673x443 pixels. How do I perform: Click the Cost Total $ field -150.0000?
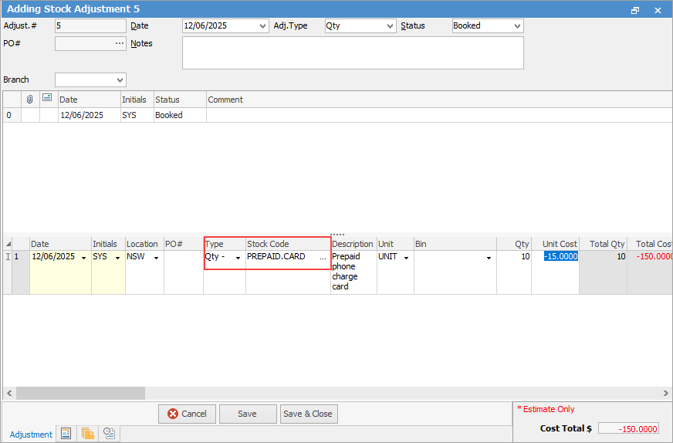pyautogui.click(x=628, y=429)
